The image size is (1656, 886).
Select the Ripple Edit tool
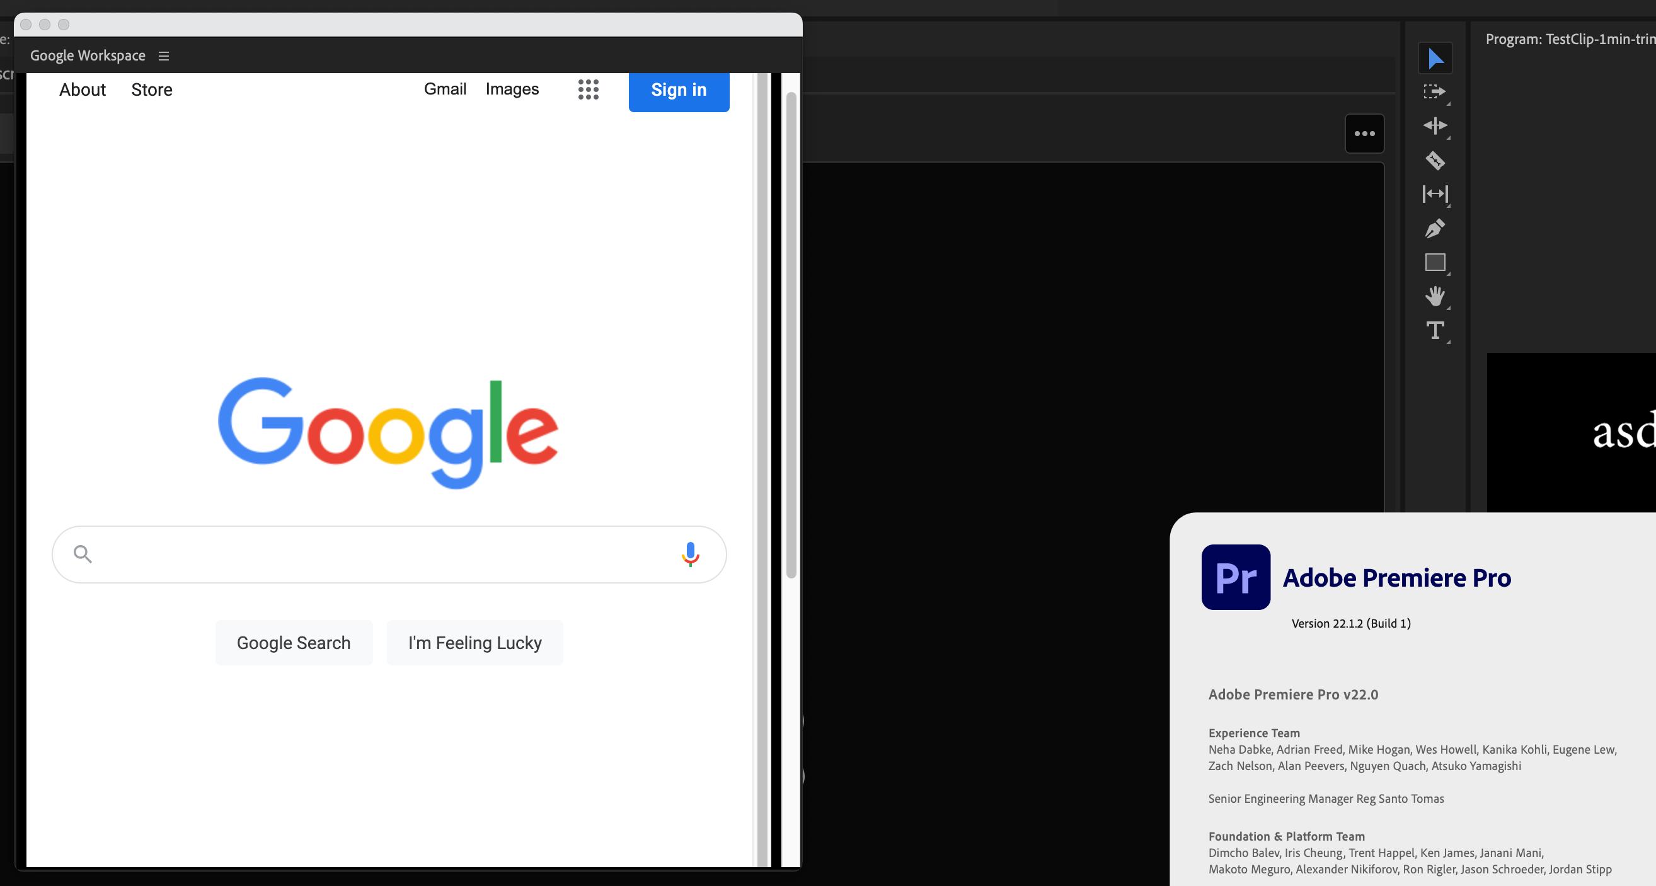1435,126
